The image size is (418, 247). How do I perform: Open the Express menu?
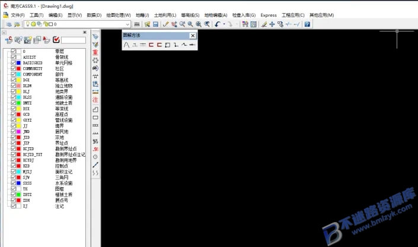269,15
